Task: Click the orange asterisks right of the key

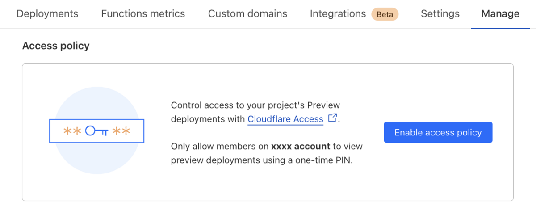Action: point(121,131)
